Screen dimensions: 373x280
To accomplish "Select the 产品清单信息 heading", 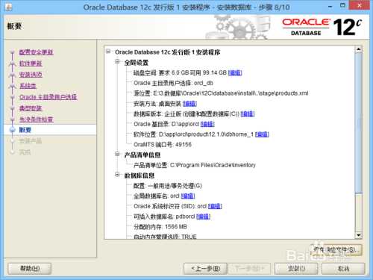I will point(142,155).
